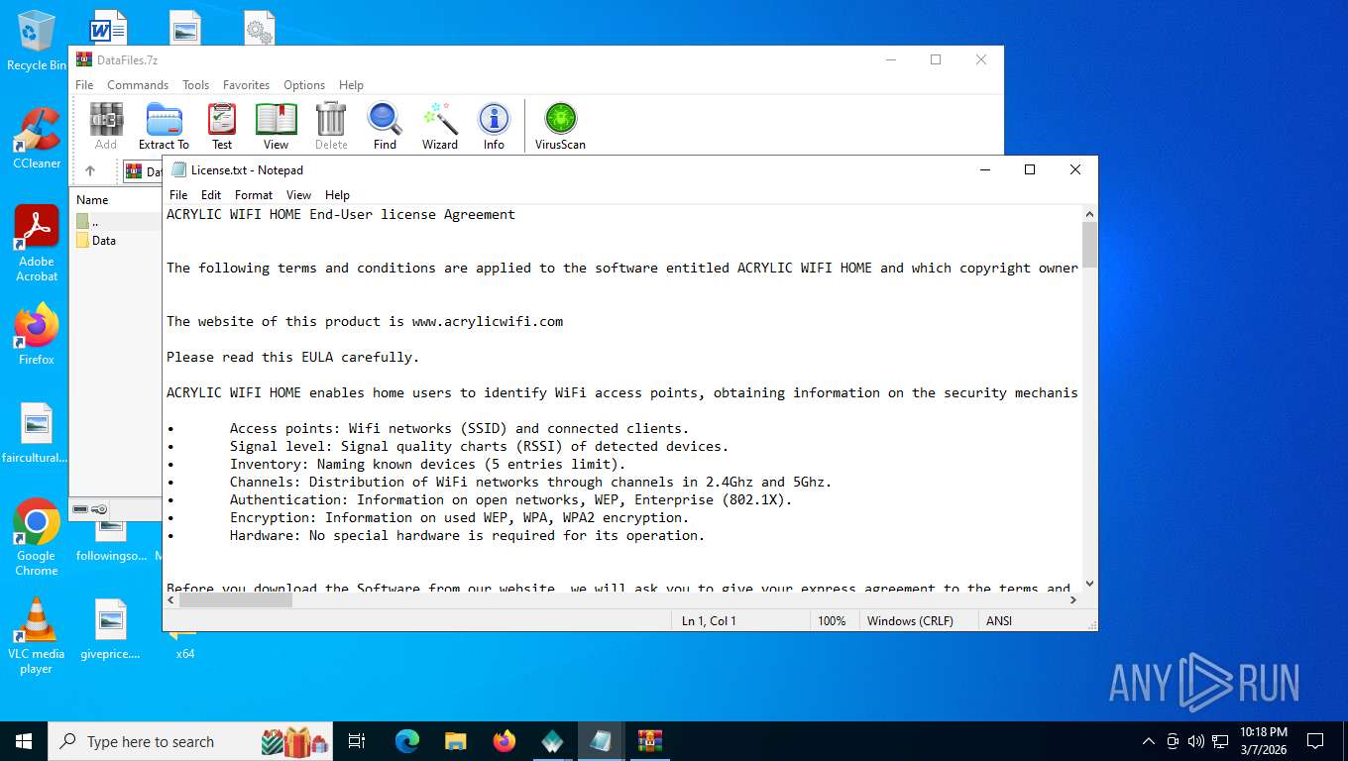Open Adobe Acrobat desktop shortcut

pyautogui.click(x=37, y=244)
